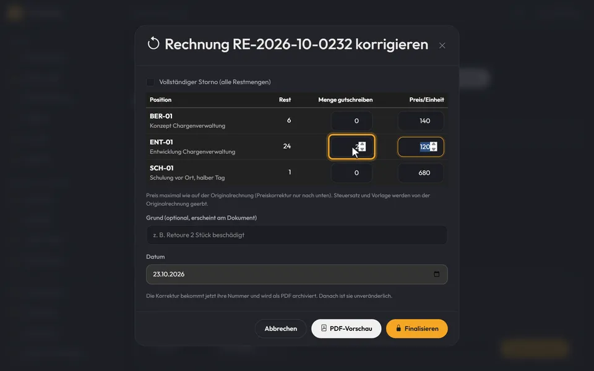
Task: Click the circular arrow icon beside Rechnung title
Action: pos(153,43)
